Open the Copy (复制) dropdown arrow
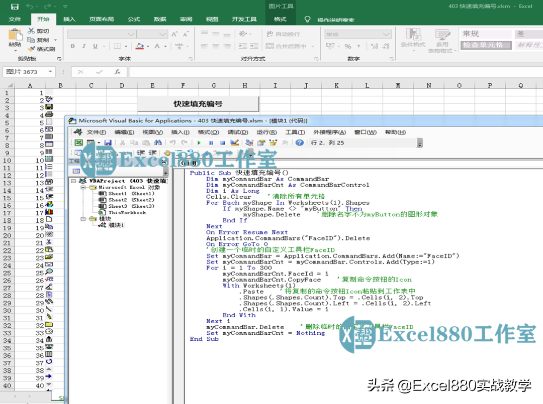Viewport: 543px width, 404px height. click(x=55, y=40)
